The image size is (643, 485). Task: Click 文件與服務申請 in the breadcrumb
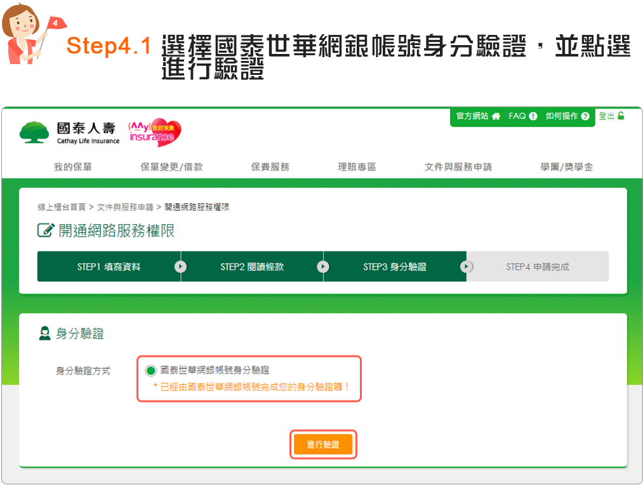[x=125, y=207]
